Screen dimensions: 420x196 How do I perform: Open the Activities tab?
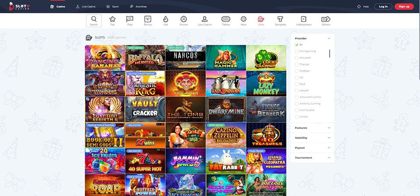coord(138,7)
